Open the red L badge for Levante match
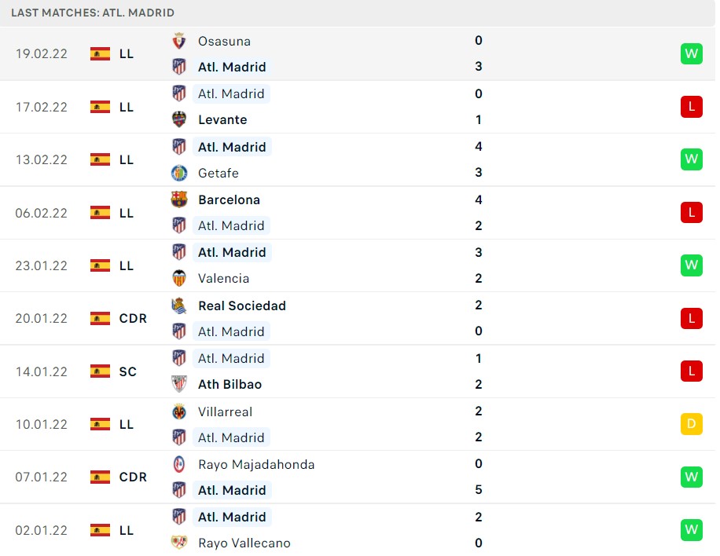The image size is (720, 556). pyautogui.click(x=692, y=107)
